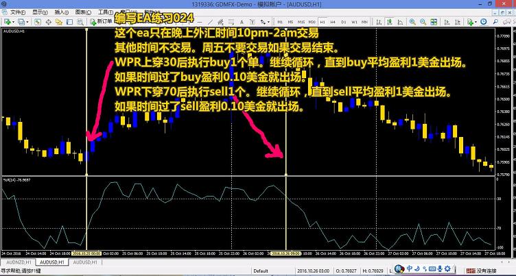The image size is (516, 276).
Task: Select the D1 timeframe button
Action: [x=343, y=22]
